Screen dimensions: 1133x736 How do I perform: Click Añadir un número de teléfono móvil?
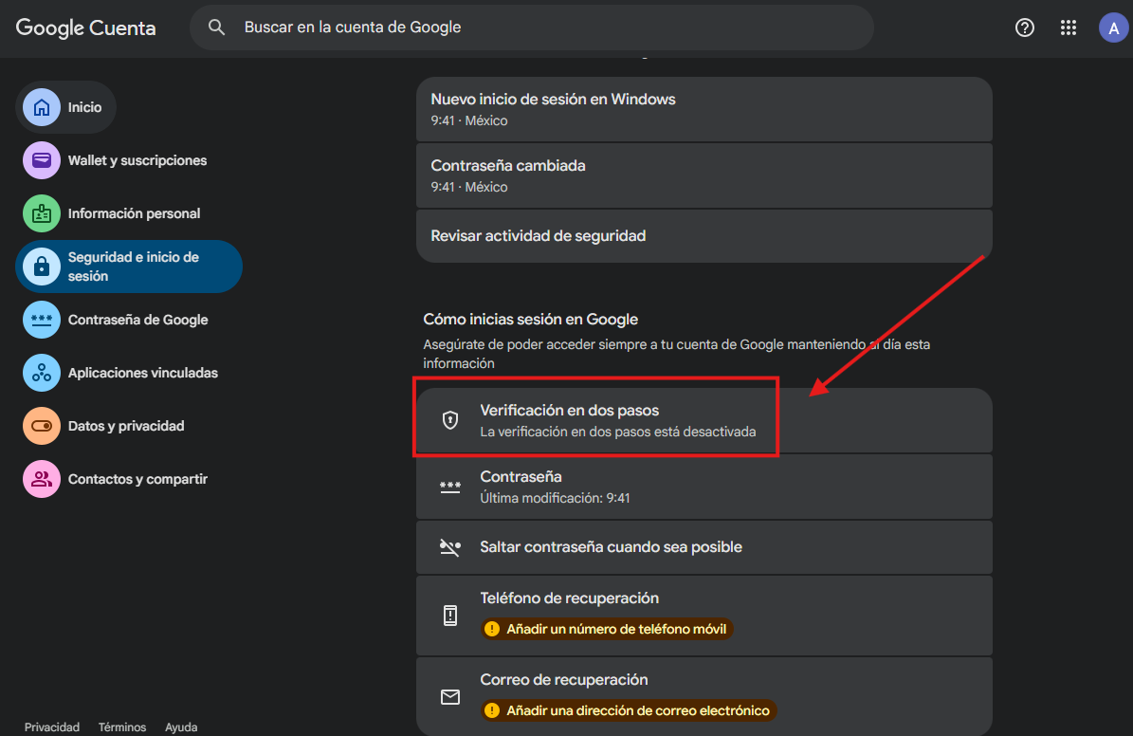(x=607, y=629)
